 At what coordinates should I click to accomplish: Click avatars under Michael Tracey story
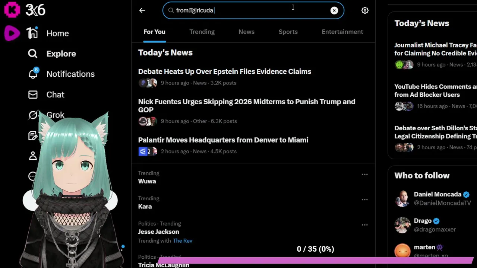click(404, 65)
